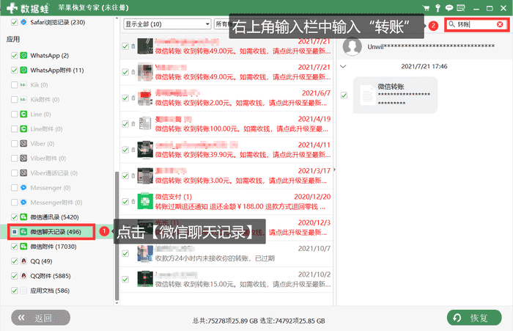
Task: Open the chat bubble feedback icon
Action: (x=449, y=8)
